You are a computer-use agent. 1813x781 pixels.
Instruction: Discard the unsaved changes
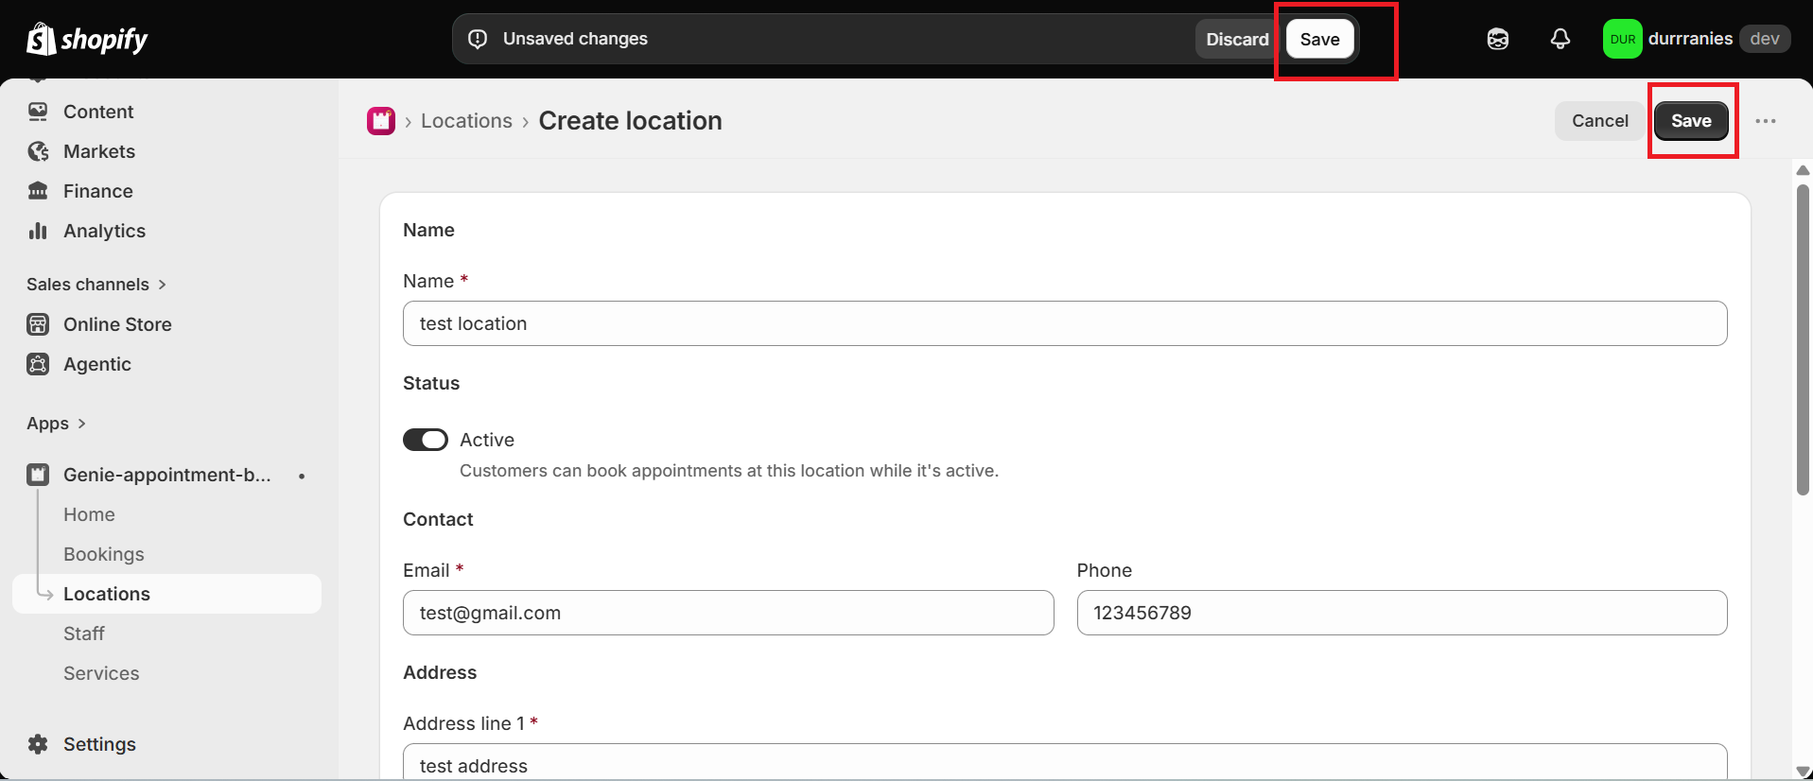pos(1237,39)
